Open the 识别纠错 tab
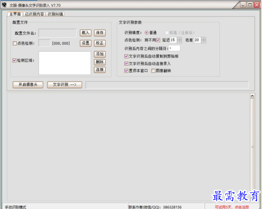Viewport: 263px width, 209px height. (55, 14)
